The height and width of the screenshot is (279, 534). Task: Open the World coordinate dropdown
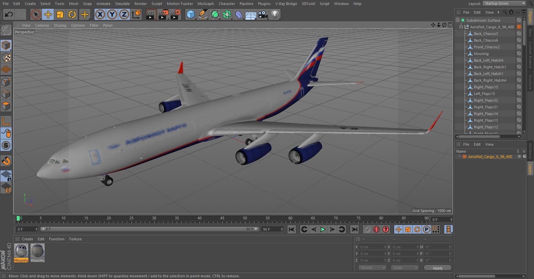coord(372,268)
